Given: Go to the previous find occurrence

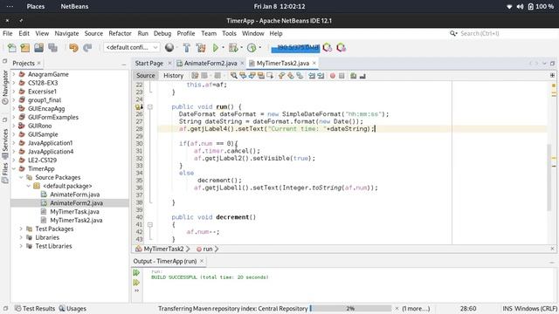Looking at the screenshot, I should tap(243, 76).
